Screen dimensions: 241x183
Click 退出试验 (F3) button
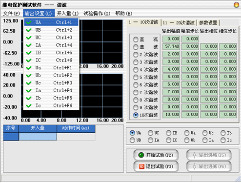click(156, 166)
